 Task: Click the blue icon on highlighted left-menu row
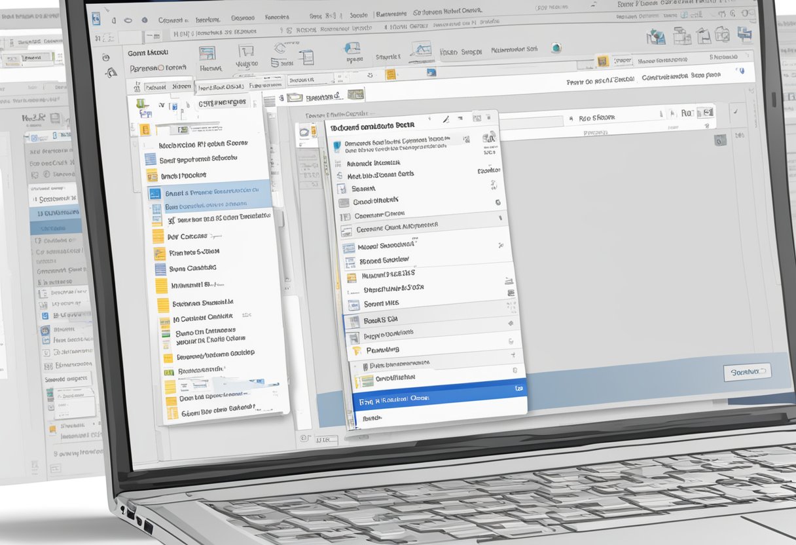[154, 194]
